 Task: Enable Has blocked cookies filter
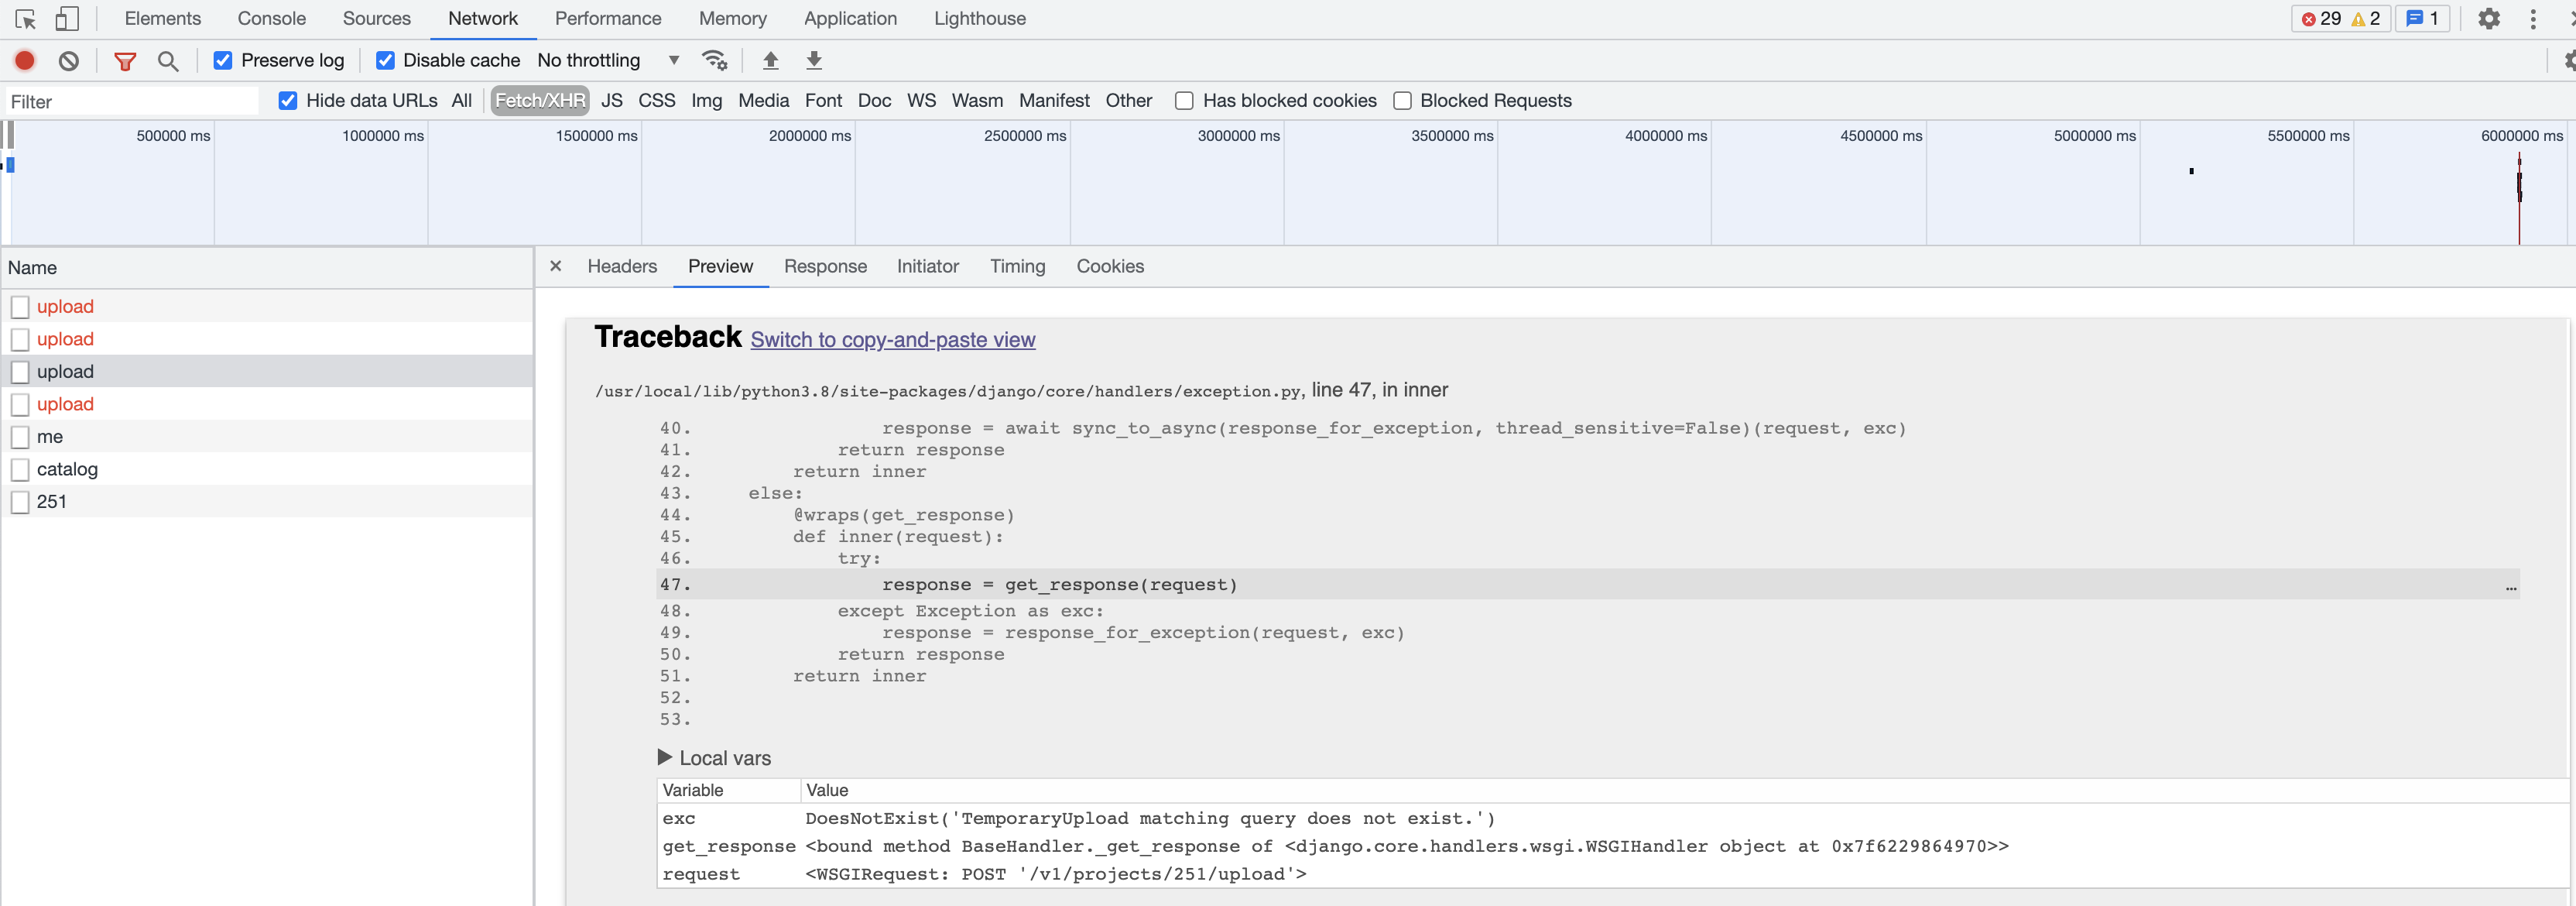click(x=1184, y=101)
